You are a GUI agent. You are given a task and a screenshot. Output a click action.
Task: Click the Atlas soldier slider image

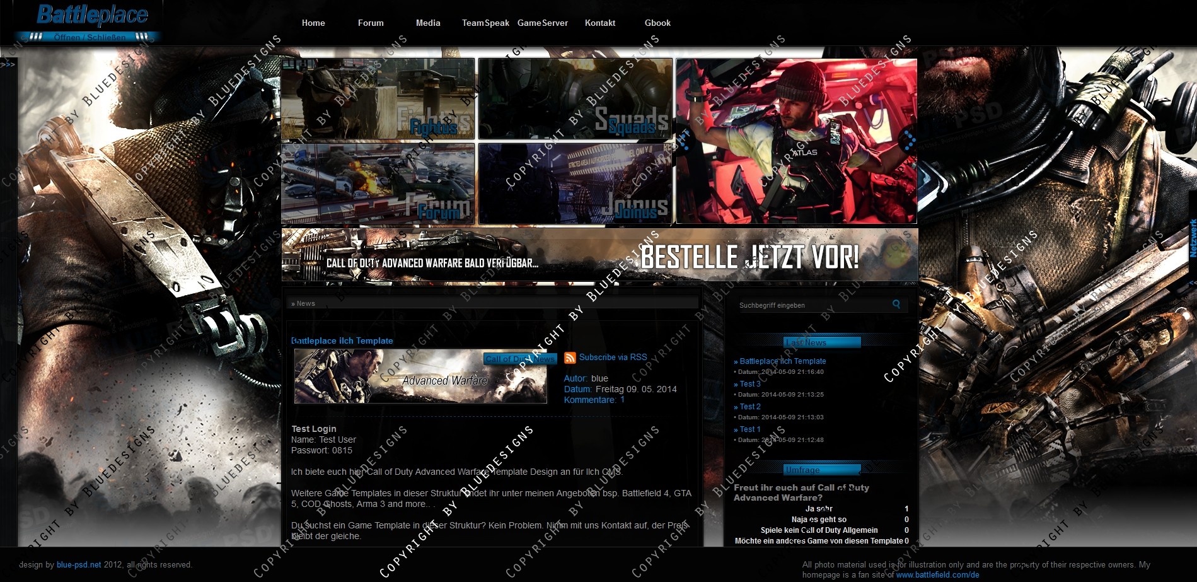point(797,141)
